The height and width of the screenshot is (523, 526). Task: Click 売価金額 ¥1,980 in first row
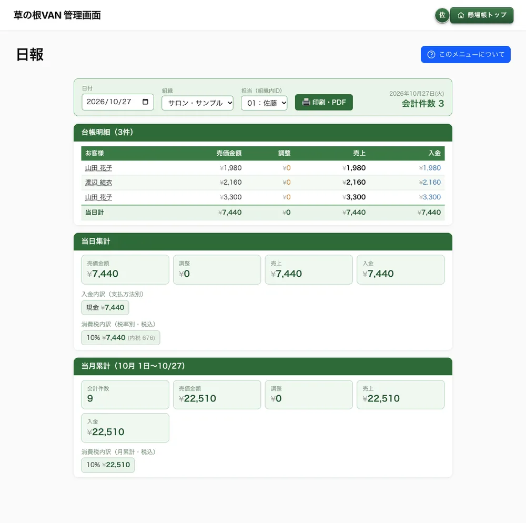(230, 168)
